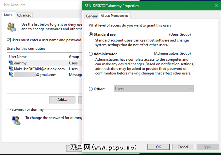Image resolution: width=221 pixels, height=155 pixels.
Task: Click the Password for dummy user icon
Action: pyautogui.click(x=16, y=120)
